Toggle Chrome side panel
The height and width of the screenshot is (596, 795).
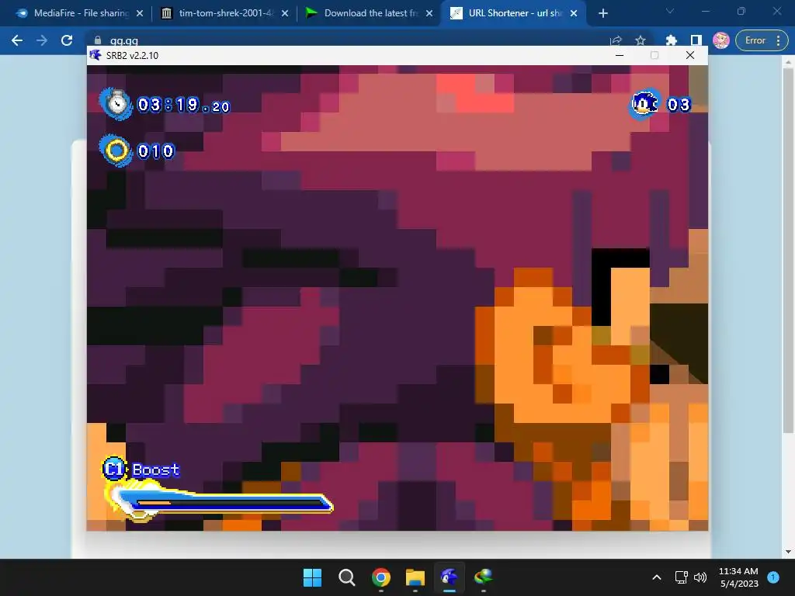click(x=696, y=40)
